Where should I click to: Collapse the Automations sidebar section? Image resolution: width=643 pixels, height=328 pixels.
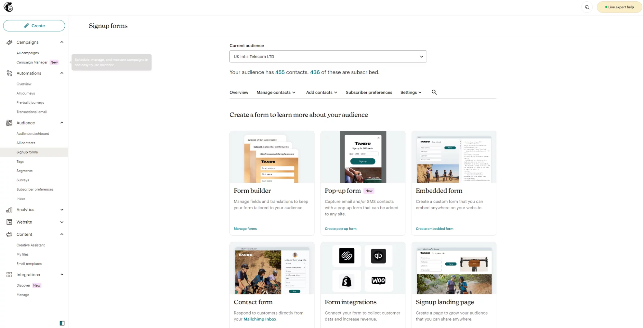(62, 73)
